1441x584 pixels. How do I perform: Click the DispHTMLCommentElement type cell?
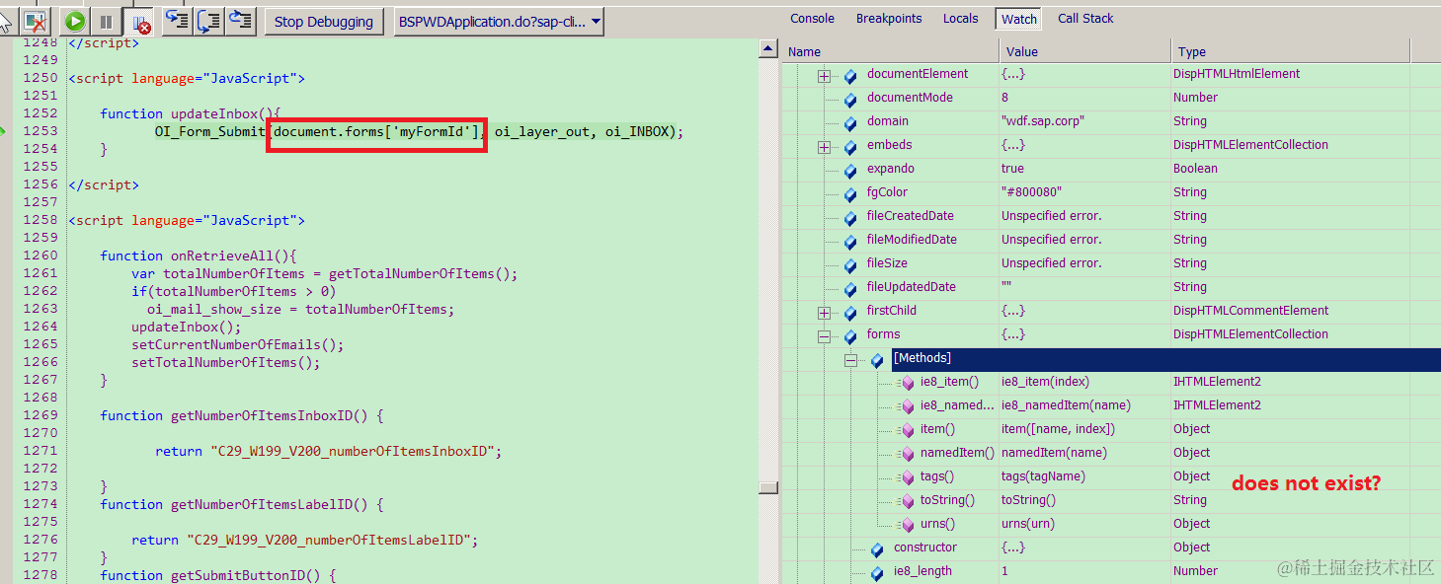(x=1251, y=311)
